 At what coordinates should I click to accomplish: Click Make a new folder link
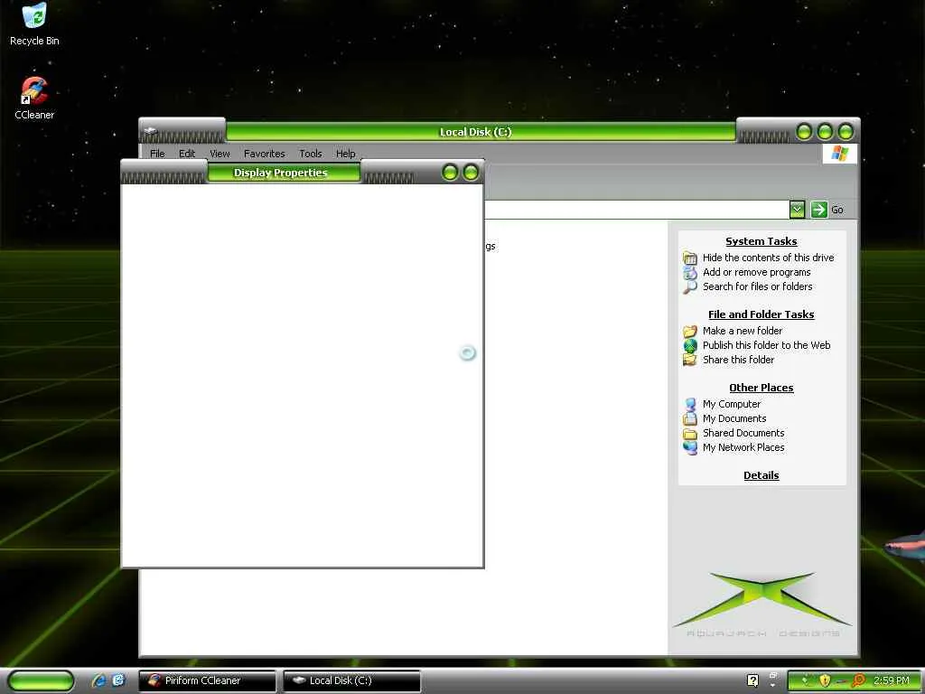point(743,331)
